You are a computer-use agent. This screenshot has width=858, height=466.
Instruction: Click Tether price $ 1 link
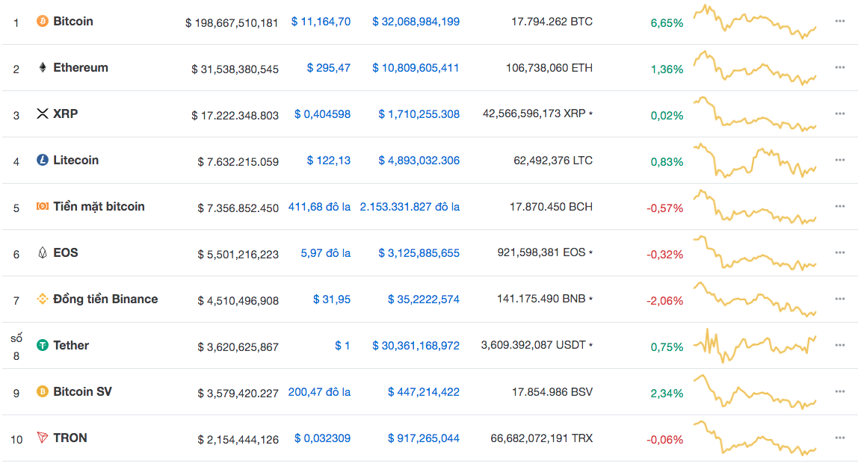click(342, 346)
